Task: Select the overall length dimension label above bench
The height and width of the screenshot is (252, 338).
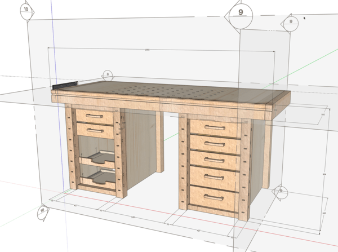Action: pyautogui.click(x=147, y=50)
